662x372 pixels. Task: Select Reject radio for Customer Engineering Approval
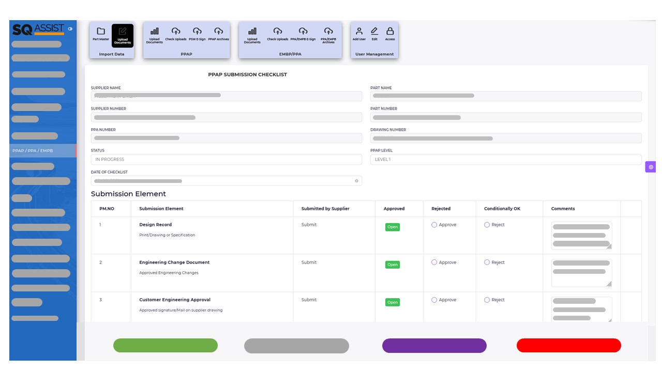click(x=487, y=300)
